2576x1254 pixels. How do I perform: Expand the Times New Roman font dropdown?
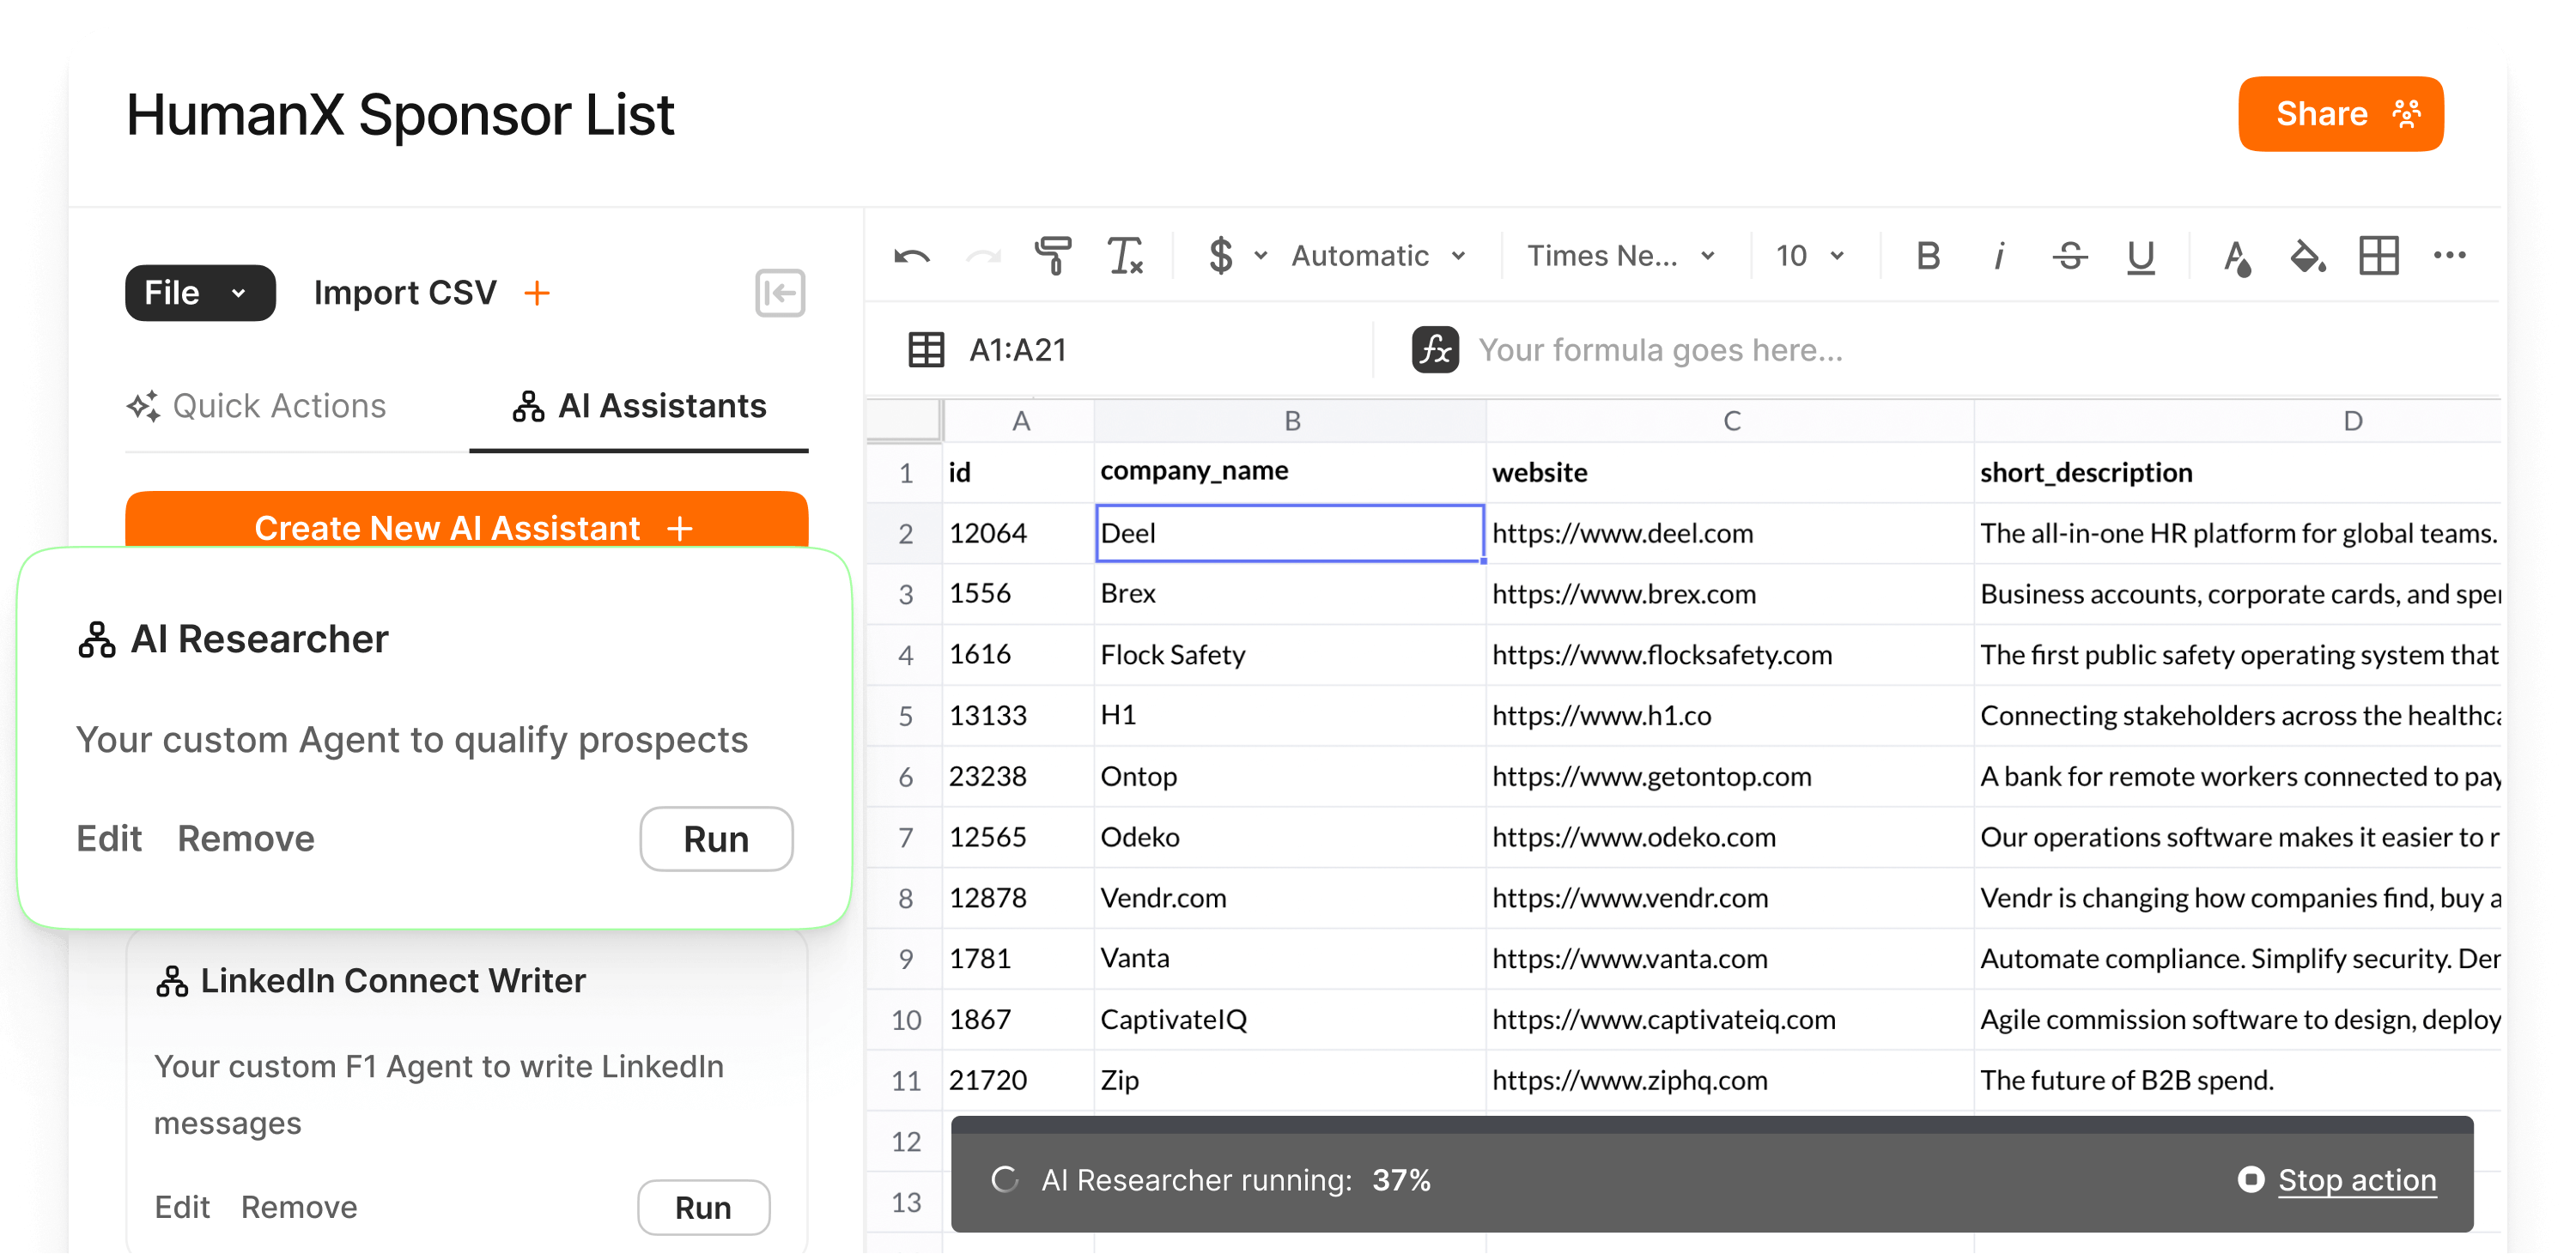1620,256
